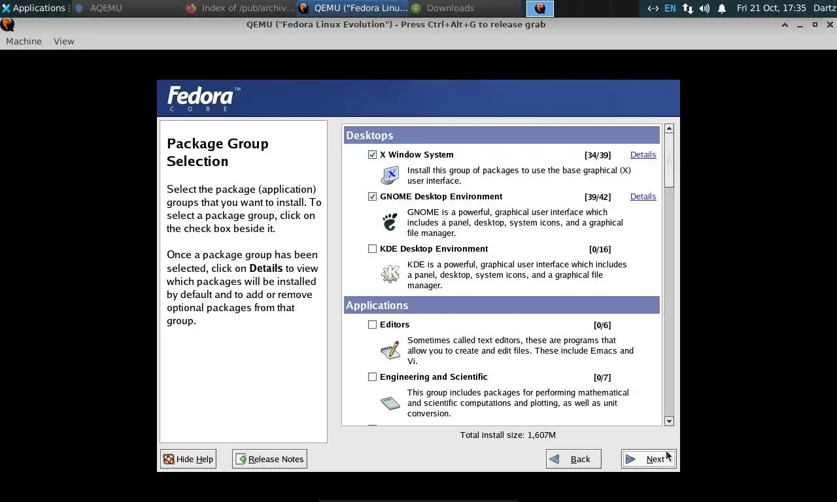The image size is (837, 502).
Task: Click the highlighted QEMU launcher icon in the panel
Action: tap(540, 8)
